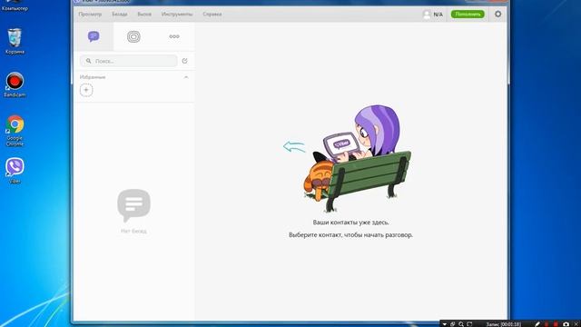This screenshot has width=581, height=327.
Task: Click the chat search field
Action: point(129,61)
